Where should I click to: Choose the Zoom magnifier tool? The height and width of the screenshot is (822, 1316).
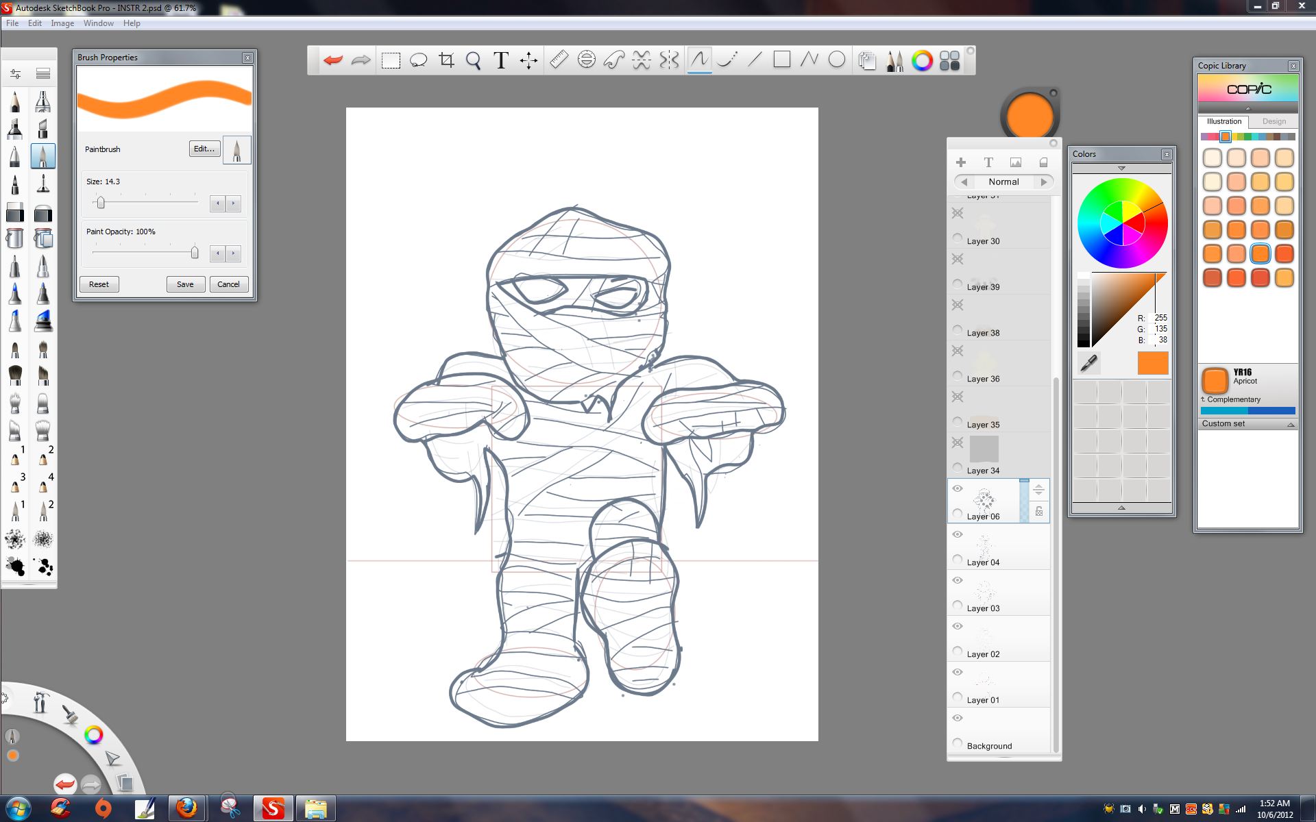tap(474, 60)
